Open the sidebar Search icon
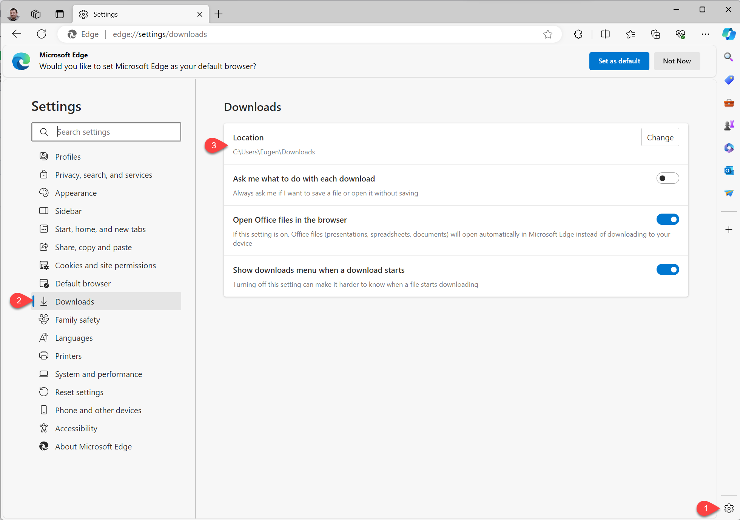 [729, 57]
